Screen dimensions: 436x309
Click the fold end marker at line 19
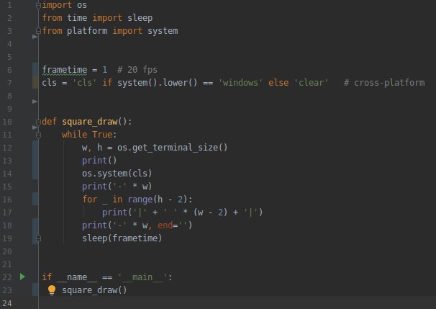coord(38,238)
